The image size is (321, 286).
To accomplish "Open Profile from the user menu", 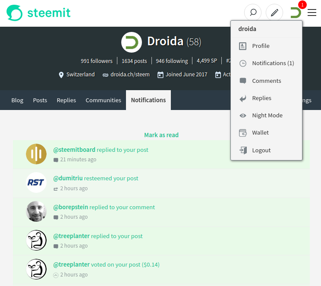I will coord(261,46).
